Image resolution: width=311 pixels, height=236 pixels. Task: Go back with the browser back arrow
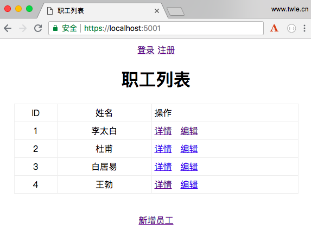(x=8, y=28)
